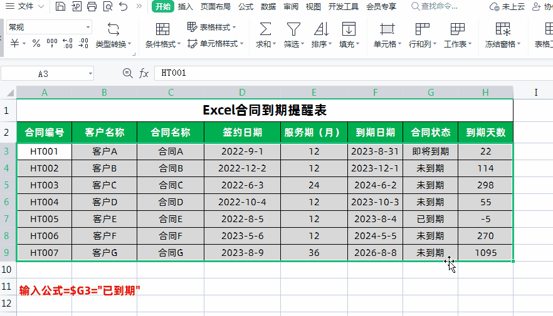The height and width of the screenshot is (316, 553).
Task: Click the 合同编号 header cell
Action: (x=44, y=132)
